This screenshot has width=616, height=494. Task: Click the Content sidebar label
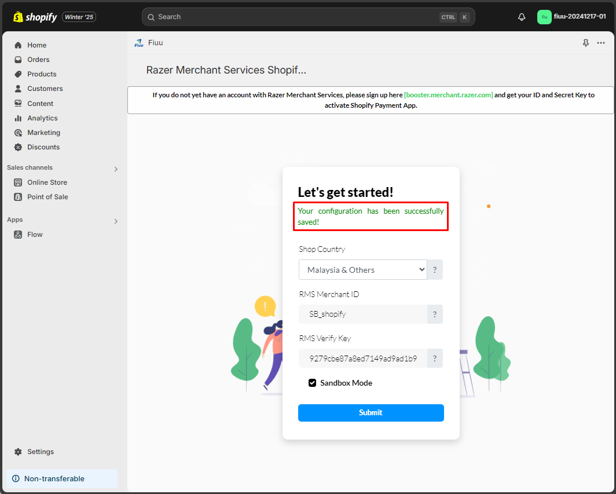click(x=40, y=103)
